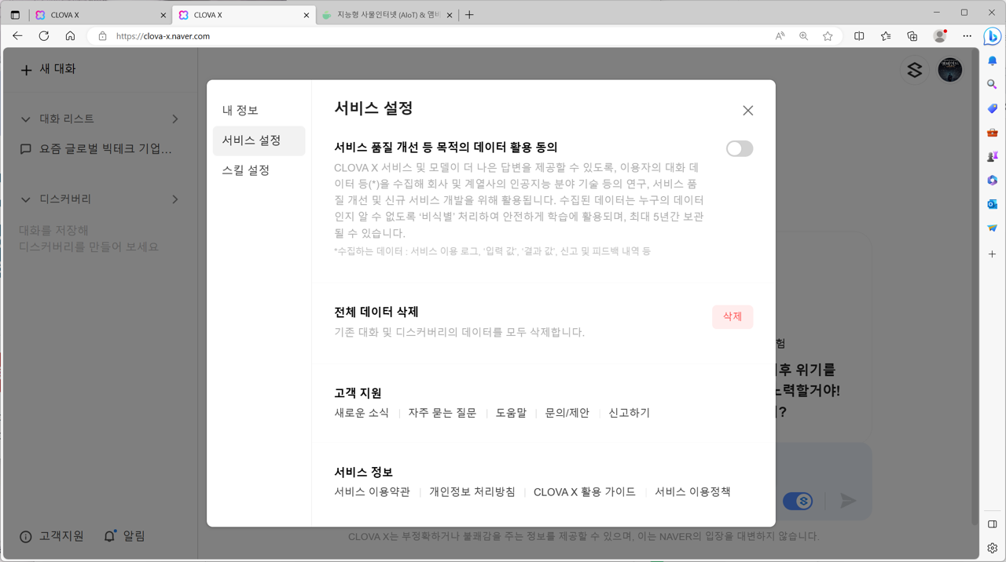Click the address bar URL
The image size is (1006, 562).
coord(163,36)
